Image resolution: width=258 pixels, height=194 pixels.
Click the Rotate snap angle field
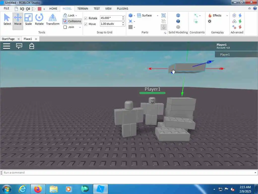[x=111, y=18]
